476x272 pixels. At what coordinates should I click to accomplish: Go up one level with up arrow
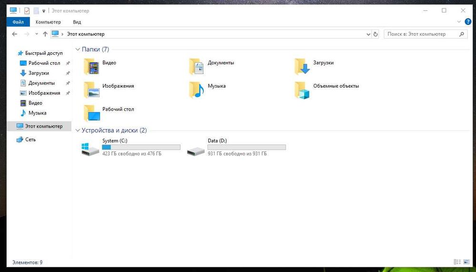pos(45,34)
